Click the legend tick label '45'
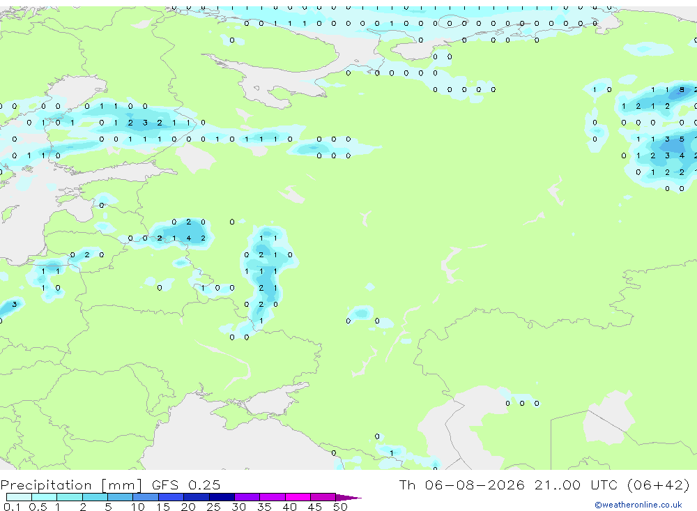Viewport: 697px width, 511px height. (315, 507)
